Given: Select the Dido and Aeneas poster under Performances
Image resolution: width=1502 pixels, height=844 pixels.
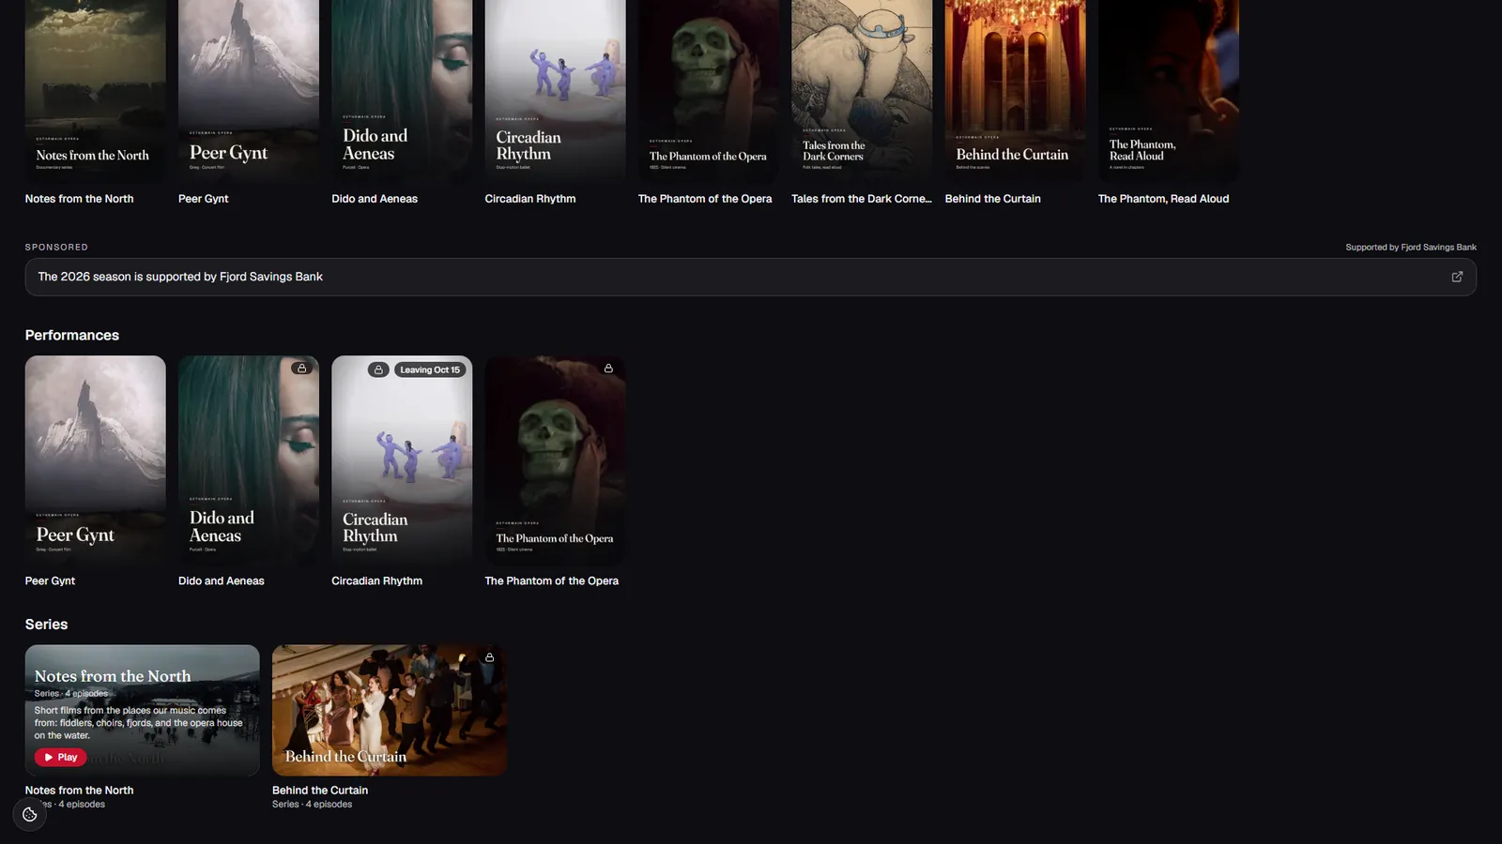Looking at the screenshot, I should pyautogui.click(x=249, y=460).
